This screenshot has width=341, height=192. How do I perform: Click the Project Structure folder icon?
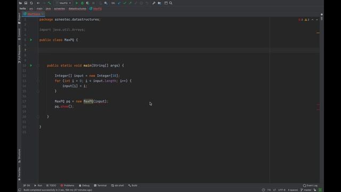pos(159,3)
